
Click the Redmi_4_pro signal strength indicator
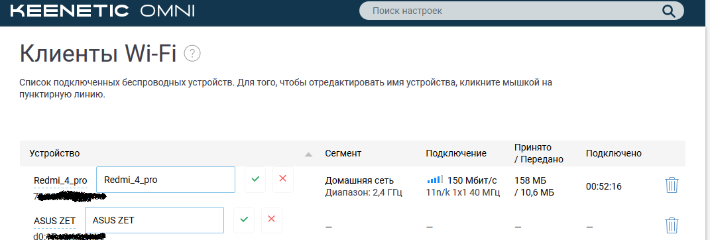click(x=435, y=180)
